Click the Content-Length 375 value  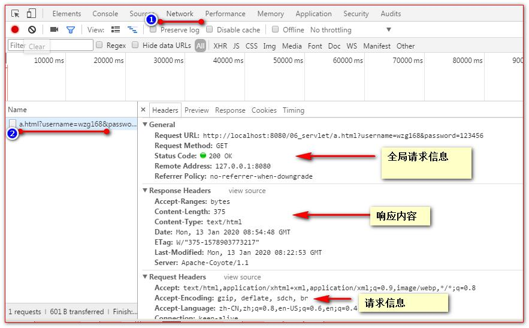[x=219, y=212]
